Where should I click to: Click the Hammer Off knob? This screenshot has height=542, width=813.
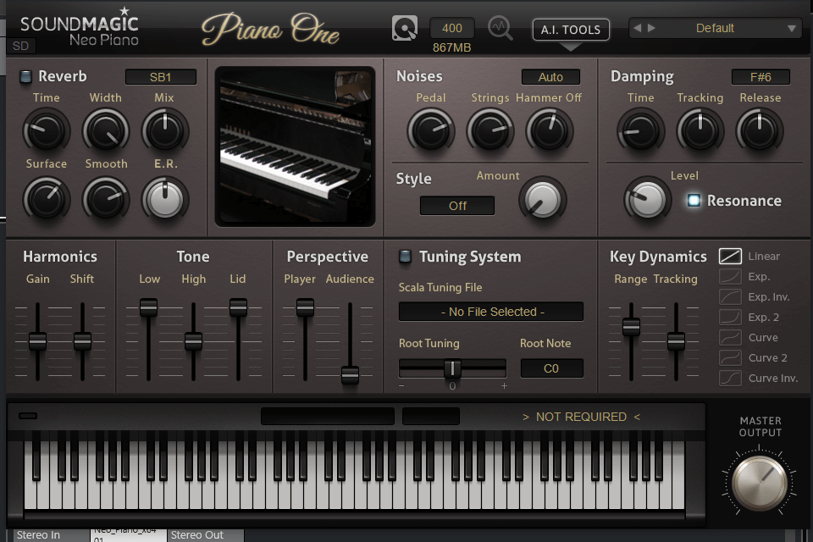click(549, 130)
